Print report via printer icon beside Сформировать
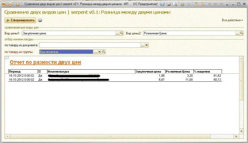Screen dimensions: 248x143 (x=40, y=20)
